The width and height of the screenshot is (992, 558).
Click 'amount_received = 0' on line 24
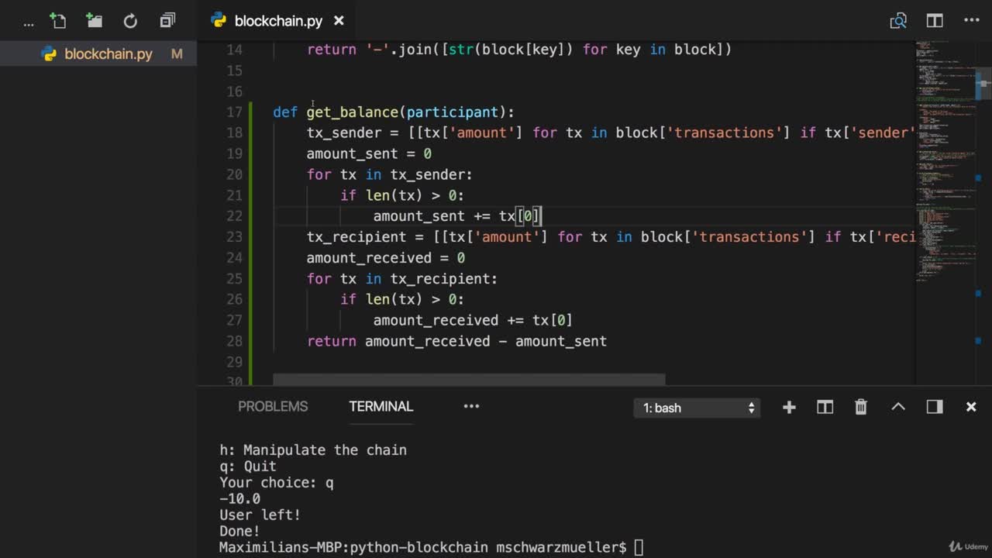point(386,258)
